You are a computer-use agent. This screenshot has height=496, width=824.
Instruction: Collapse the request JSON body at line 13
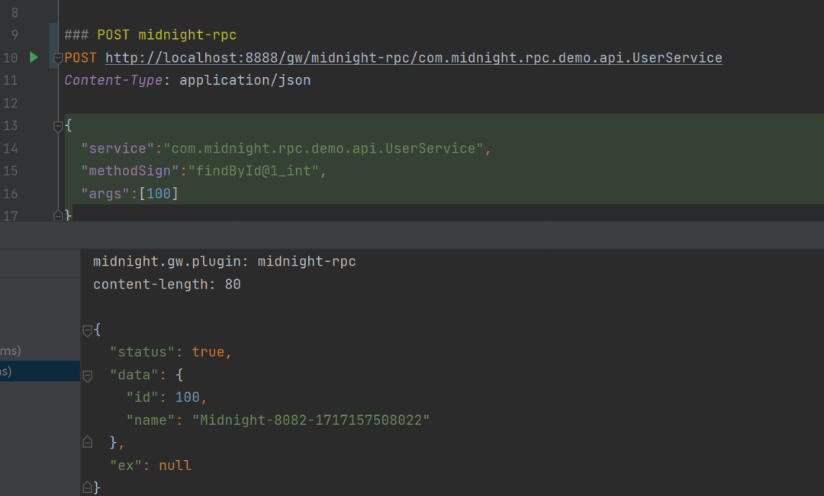point(58,126)
